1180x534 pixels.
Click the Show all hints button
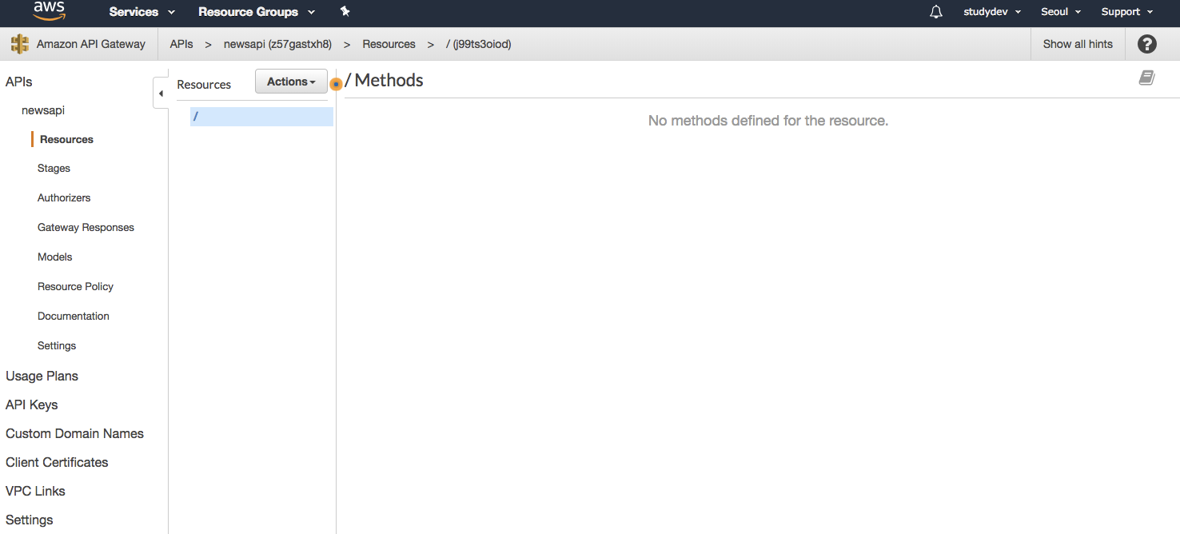[x=1078, y=44]
